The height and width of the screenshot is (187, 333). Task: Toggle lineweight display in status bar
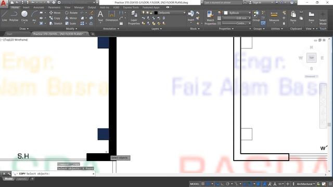259,184
